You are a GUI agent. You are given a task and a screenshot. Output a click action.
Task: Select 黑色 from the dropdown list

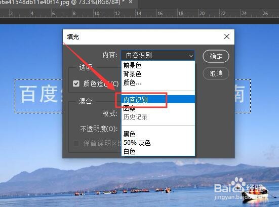158,134
